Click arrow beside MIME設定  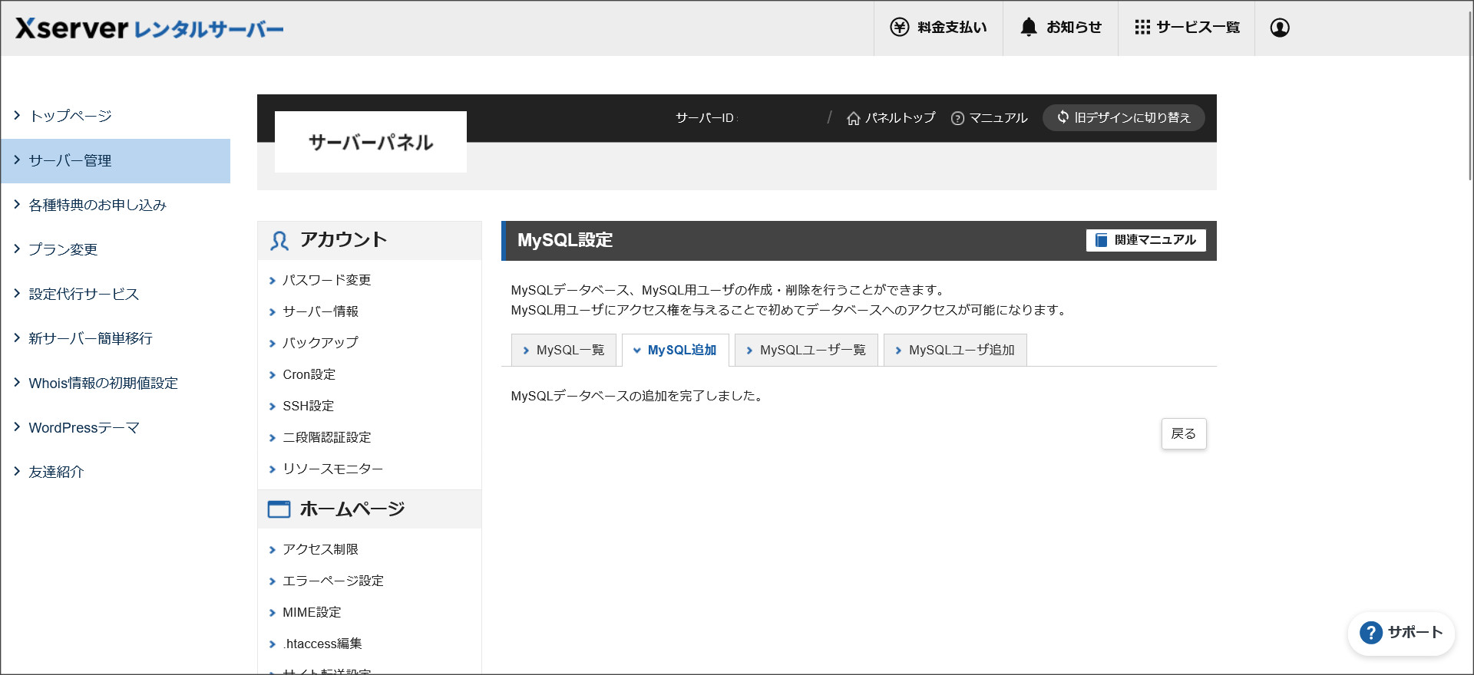pos(273,613)
